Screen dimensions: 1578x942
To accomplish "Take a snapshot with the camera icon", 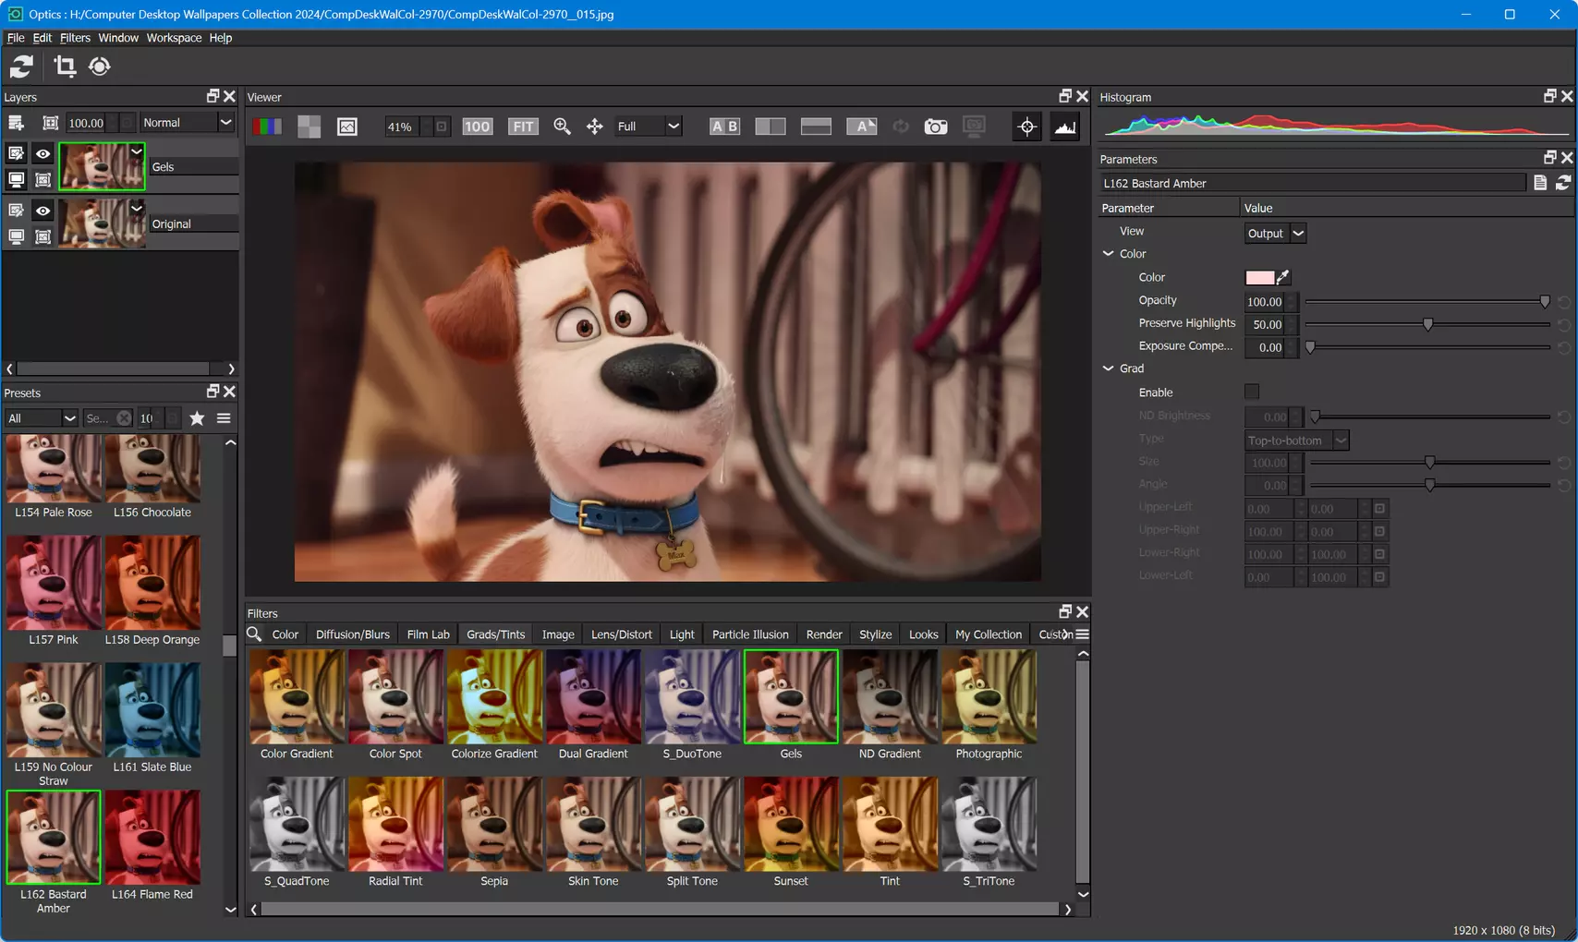I will [x=936, y=127].
